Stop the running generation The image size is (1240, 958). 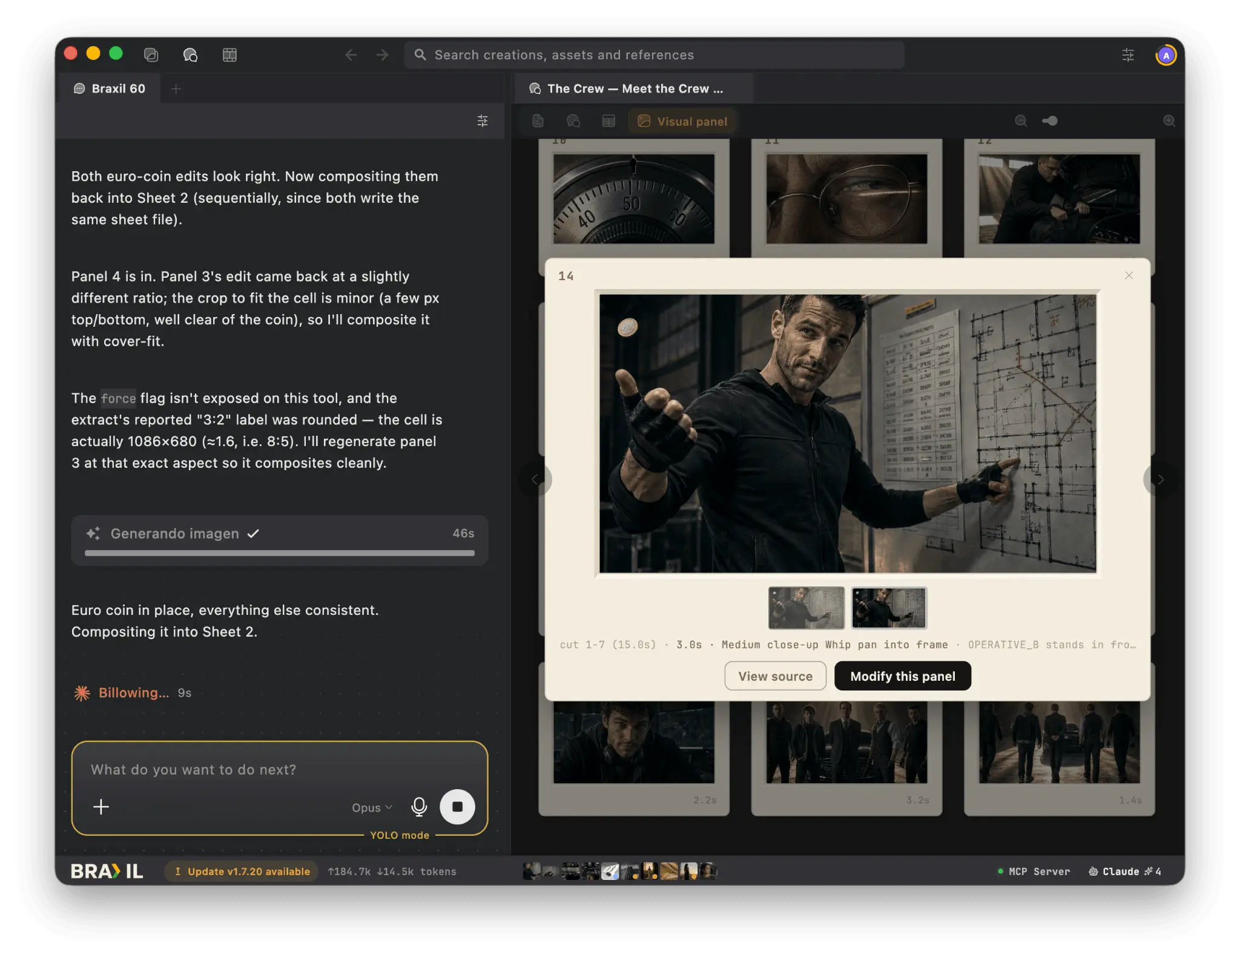[457, 807]
